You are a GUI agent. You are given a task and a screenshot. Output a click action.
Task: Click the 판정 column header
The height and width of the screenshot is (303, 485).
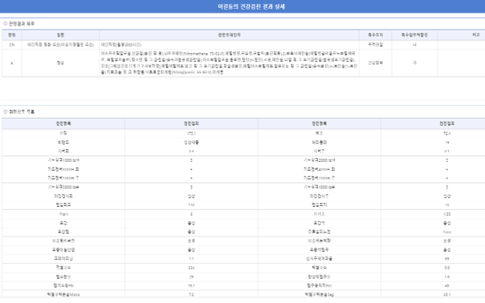[x=12, y=35]
